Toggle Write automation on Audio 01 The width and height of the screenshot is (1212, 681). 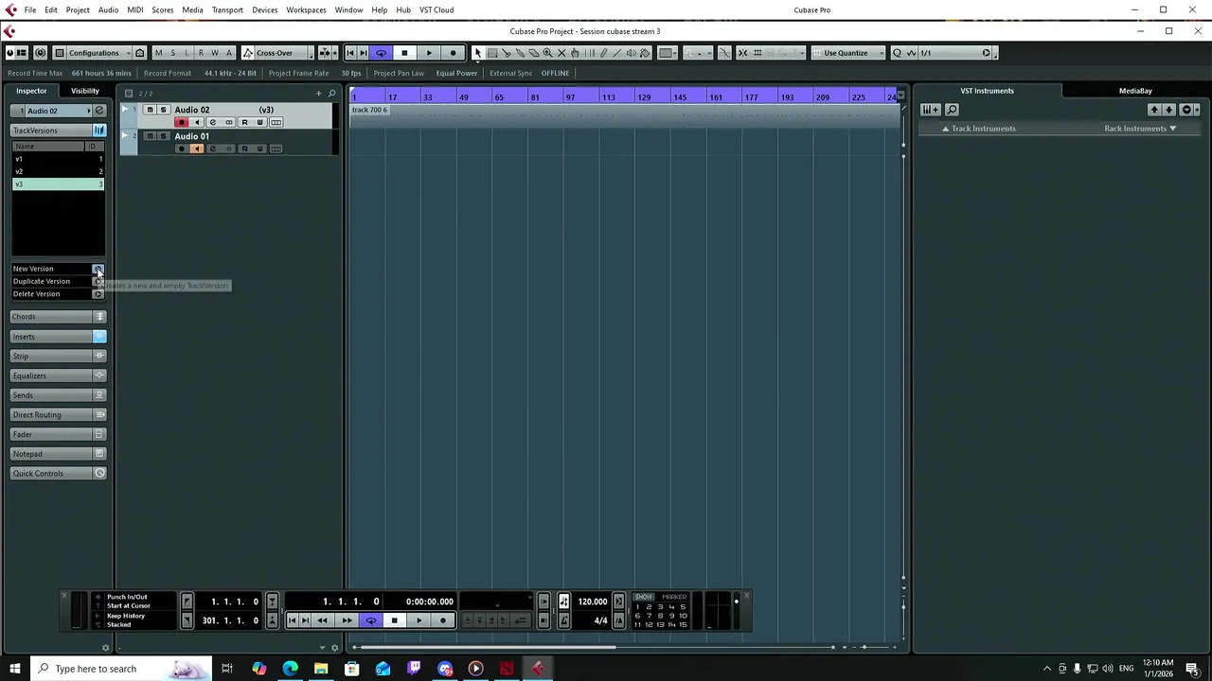coord(259,148)
